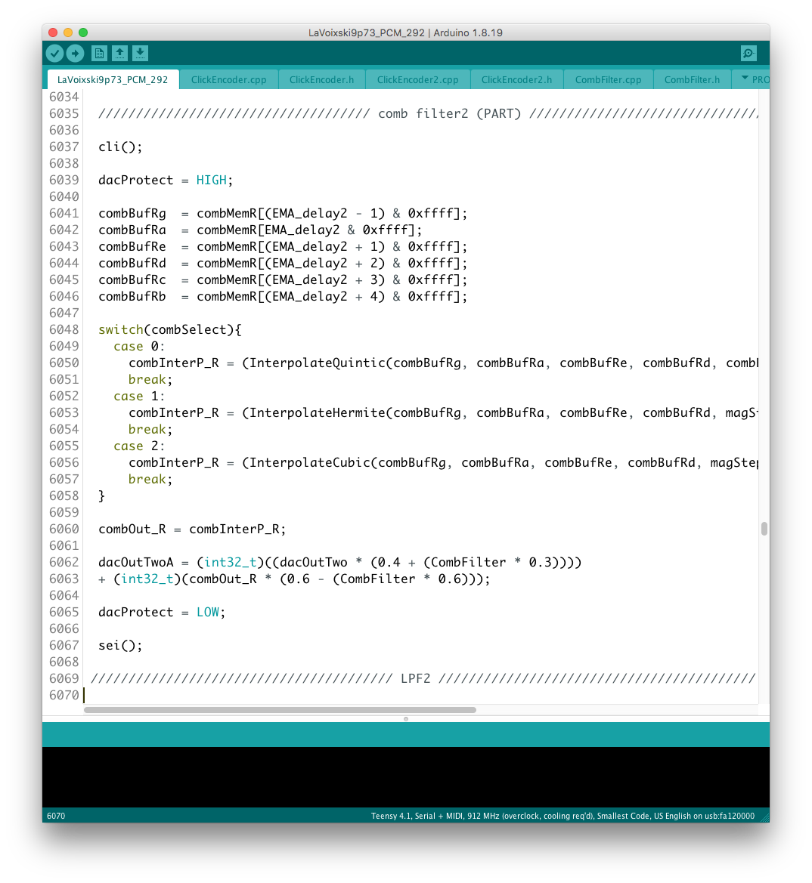Create a new sketch with New icon
This screenshot has height=883, width=812.
click(99, 53)
